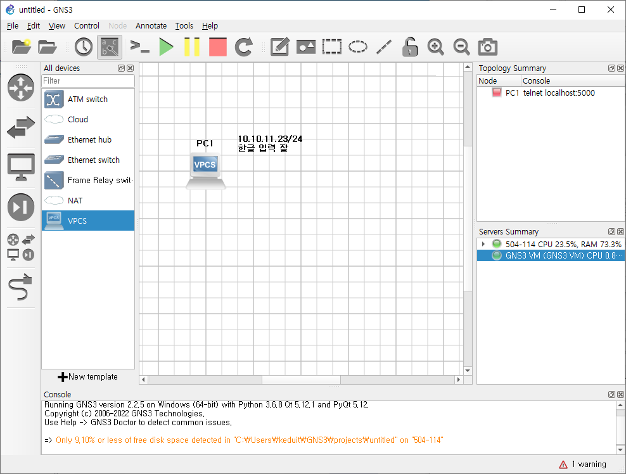Select the Draw an ellipse tool

pyautogui.click(x=358, y=47)
